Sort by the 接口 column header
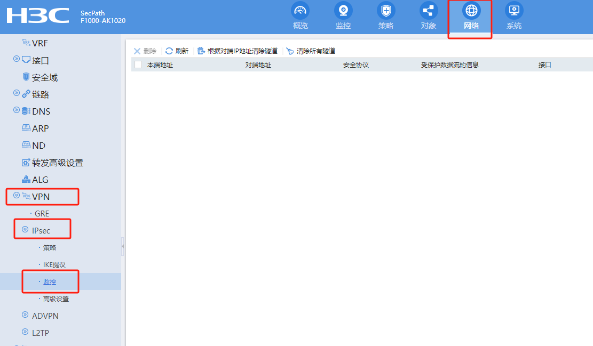 pos(544,65)
